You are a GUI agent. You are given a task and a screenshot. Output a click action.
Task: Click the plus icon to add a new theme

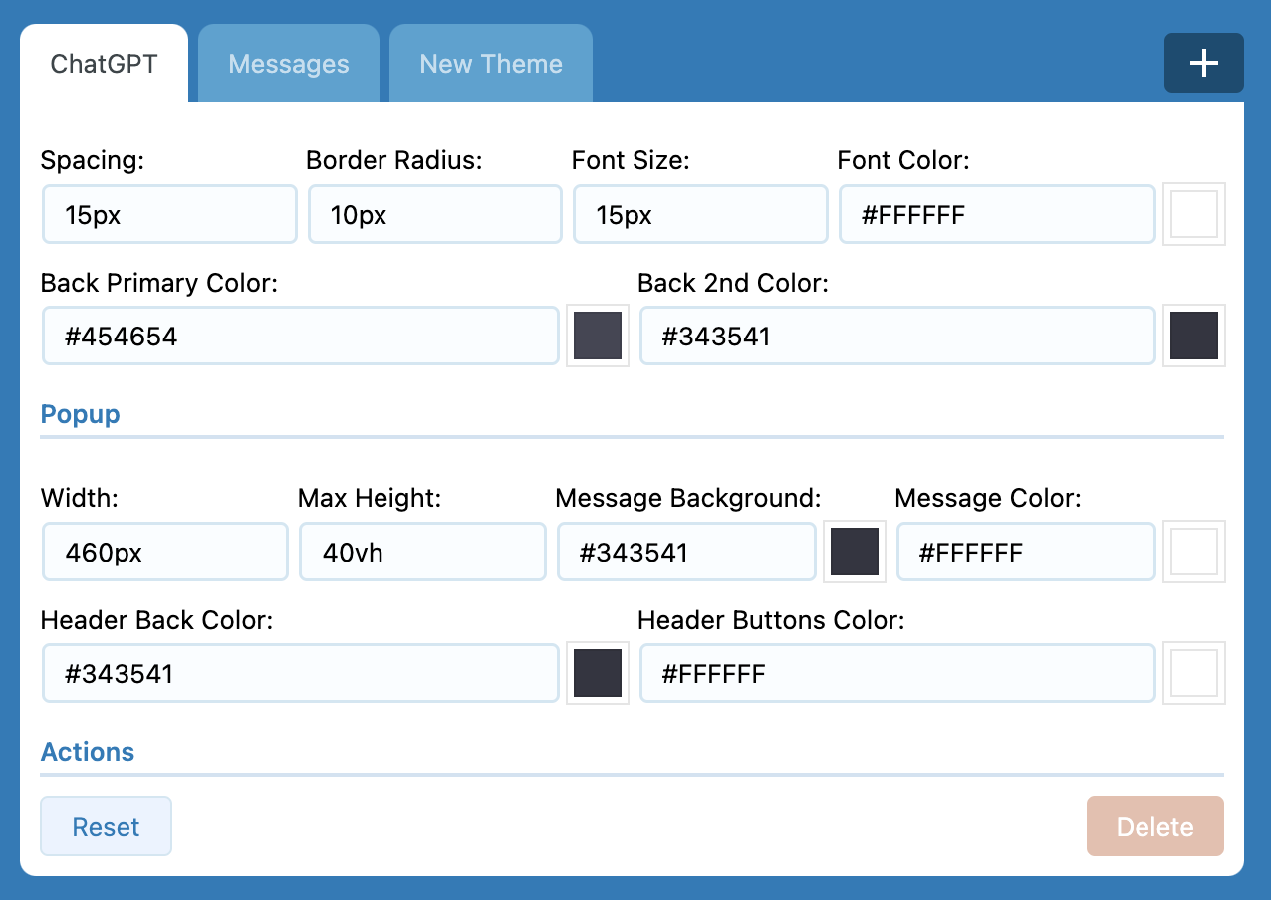click(1203, 63)
